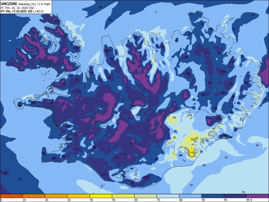Click the '88' value near the southeast coast
This screenshot has width=269, height=202.
pyautogui.click(x=207, y=140)
